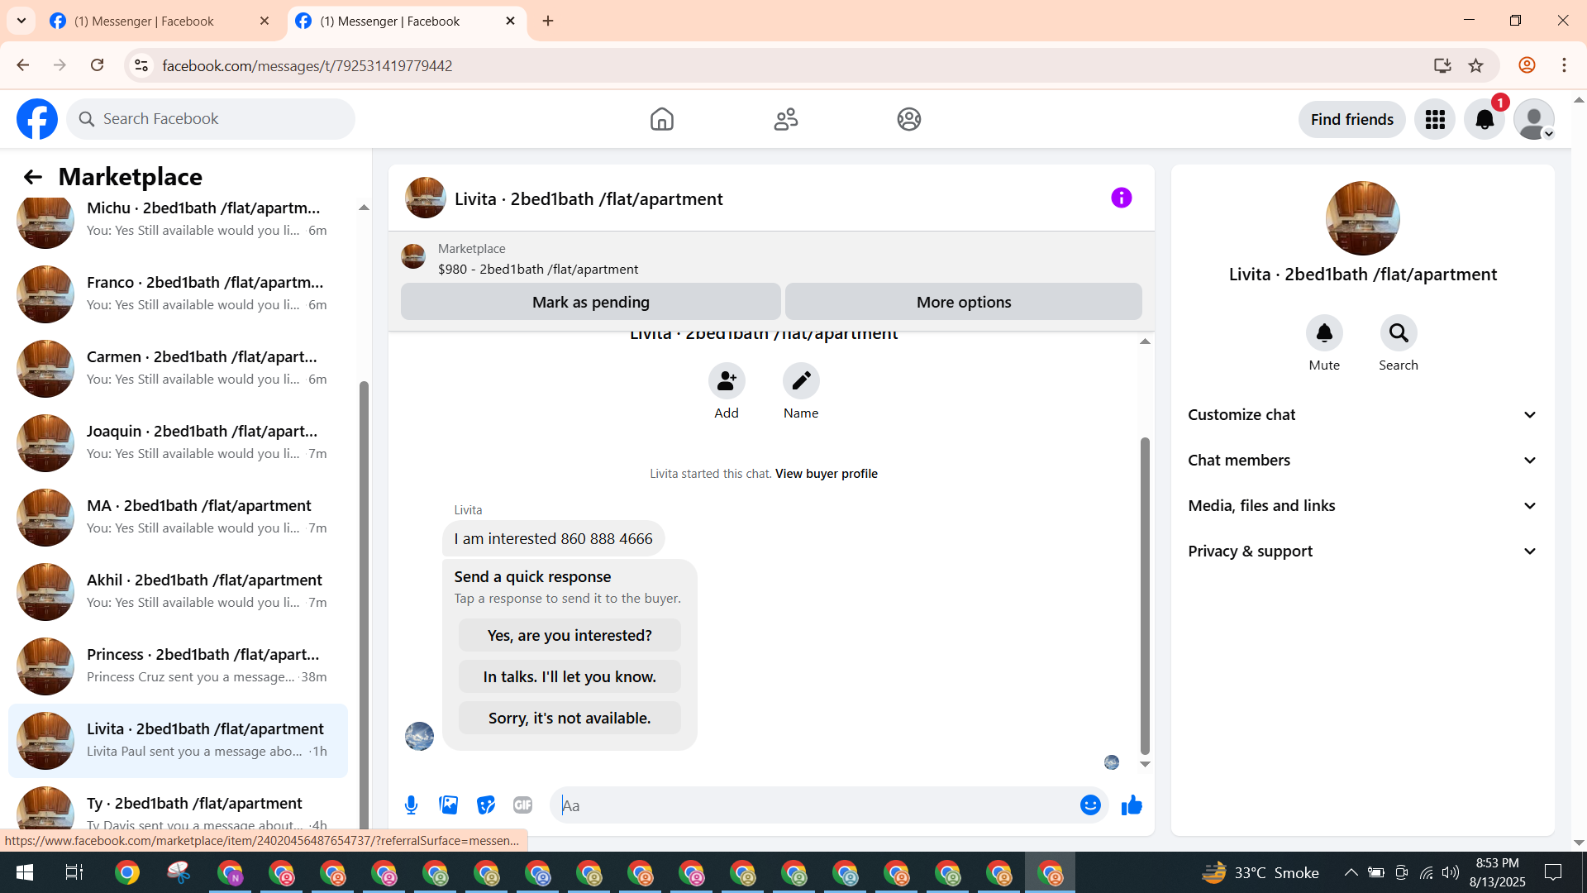The image size is (1587, 893).
Task: Click the pencil Name icon
Action: 801,381
